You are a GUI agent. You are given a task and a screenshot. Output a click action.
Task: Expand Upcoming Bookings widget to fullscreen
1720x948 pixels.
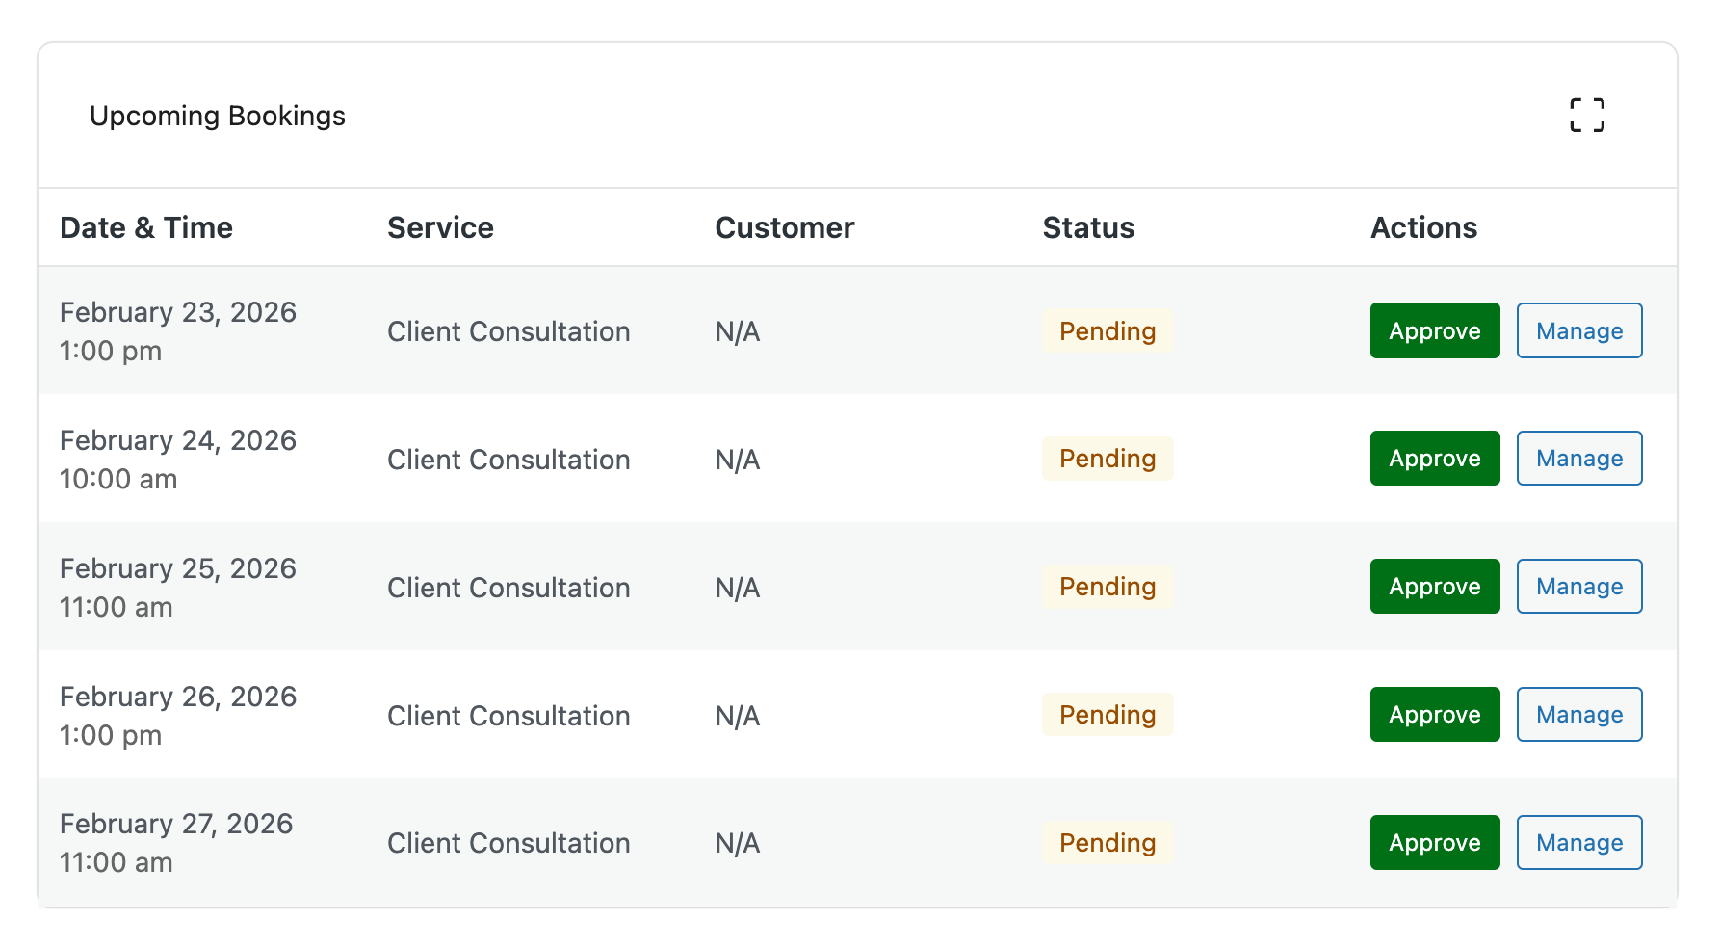tap(1586, 116)
